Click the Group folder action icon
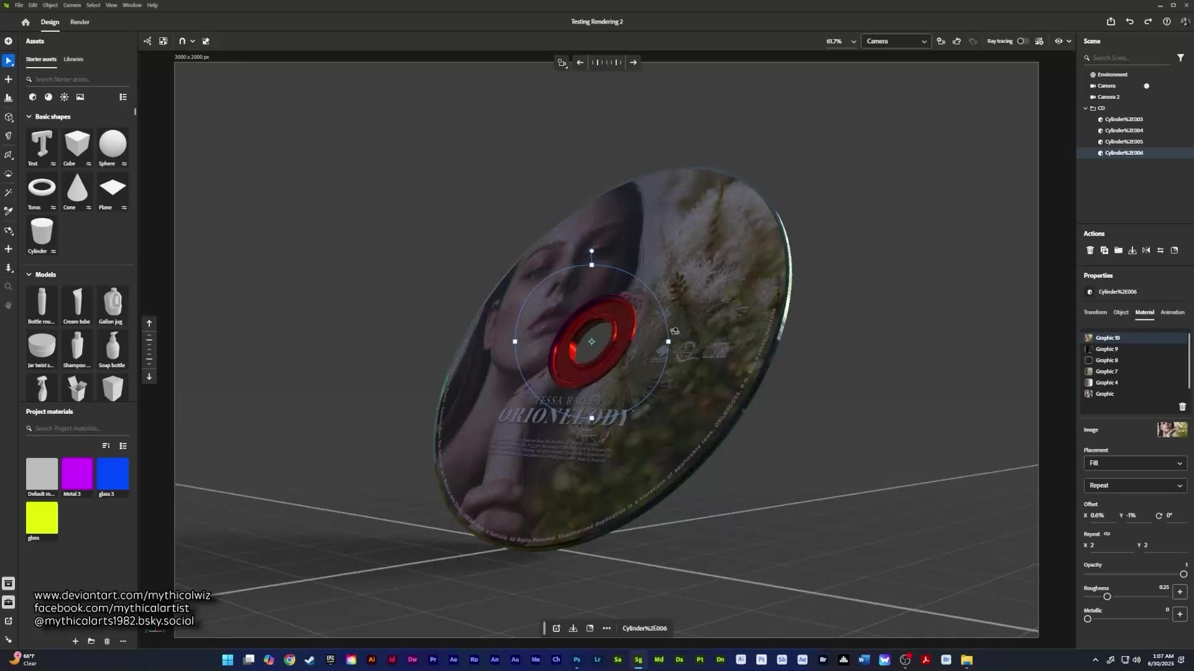The image size is (1194, 671). pyautogui.click(x=1118, y=250)
